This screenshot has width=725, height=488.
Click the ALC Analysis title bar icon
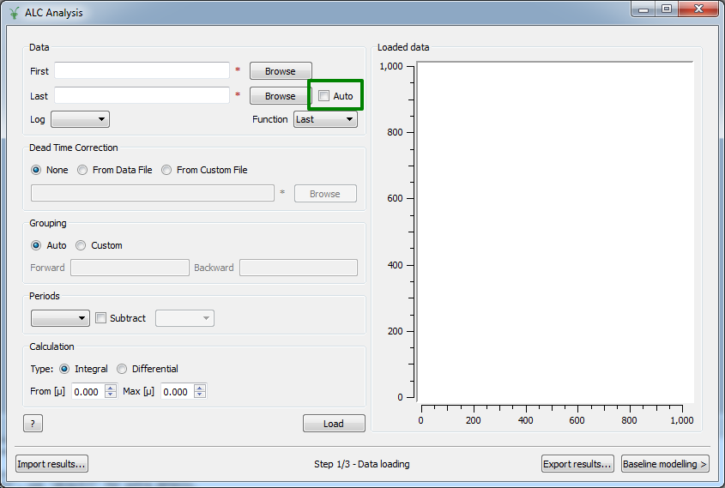pyautogui.click(x=13, y=11)
